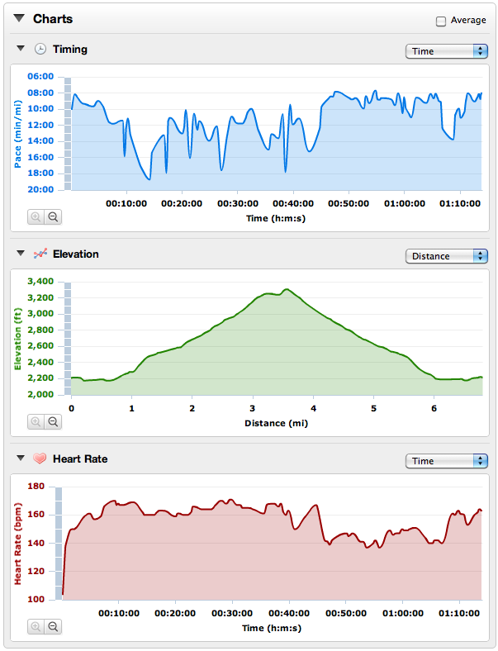Open the Timing chart Time dropdown
This screenshot has width=498, height=651.
point(446,51)
